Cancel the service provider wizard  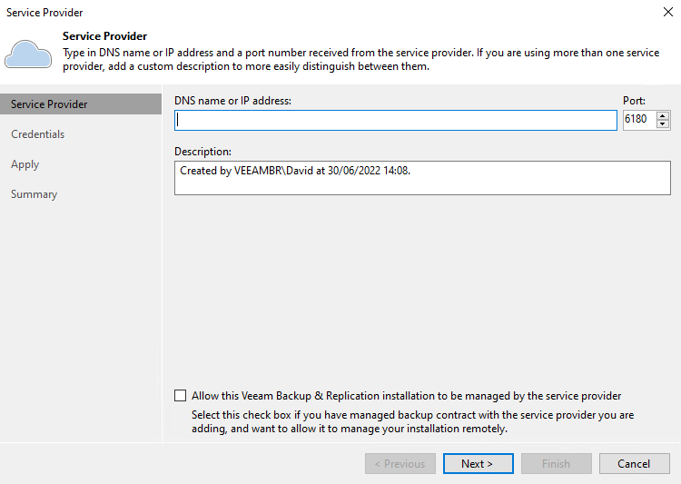pos(634,464)
